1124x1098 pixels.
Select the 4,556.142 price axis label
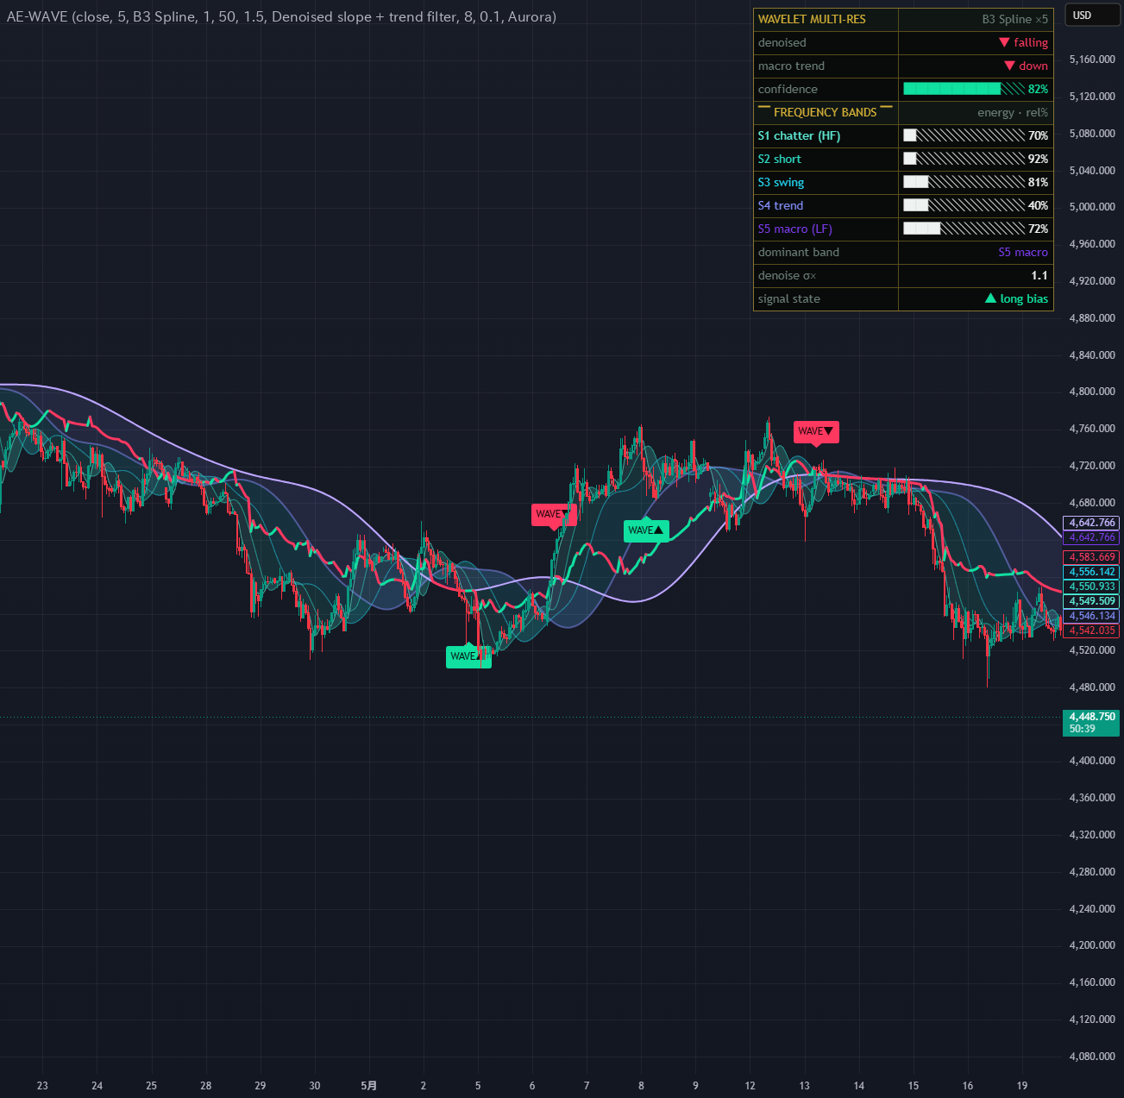tap(1092, 572)
